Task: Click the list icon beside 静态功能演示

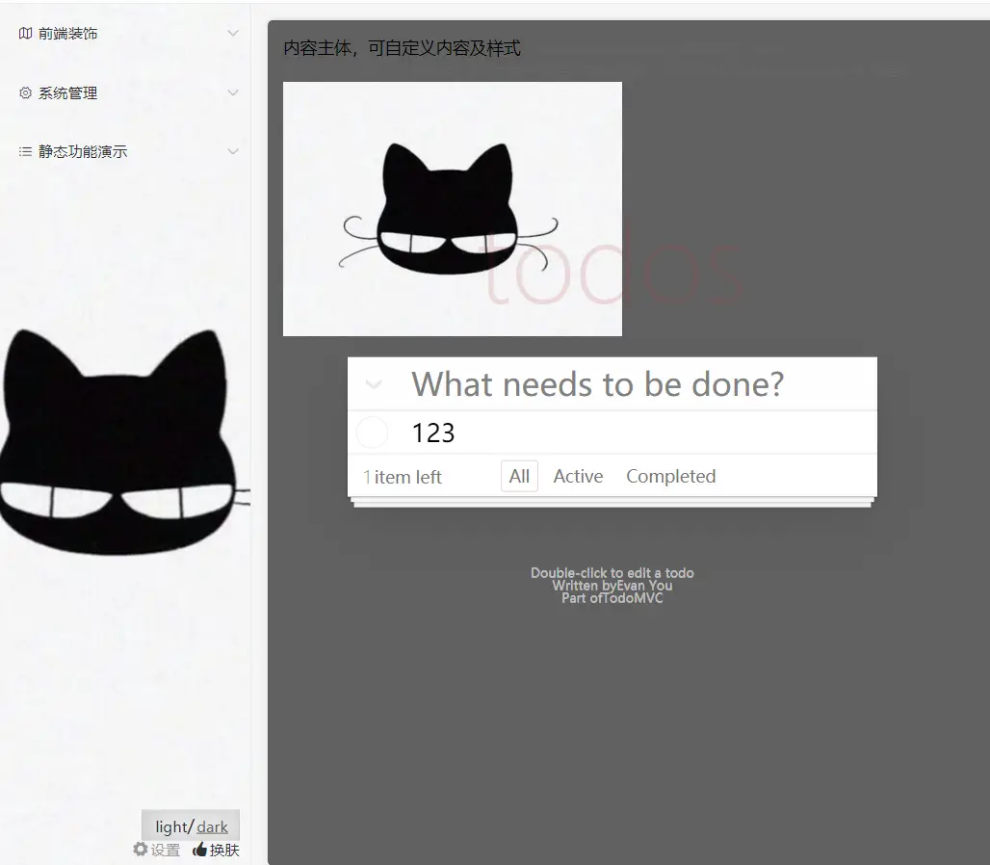Action: coord(26,152)
